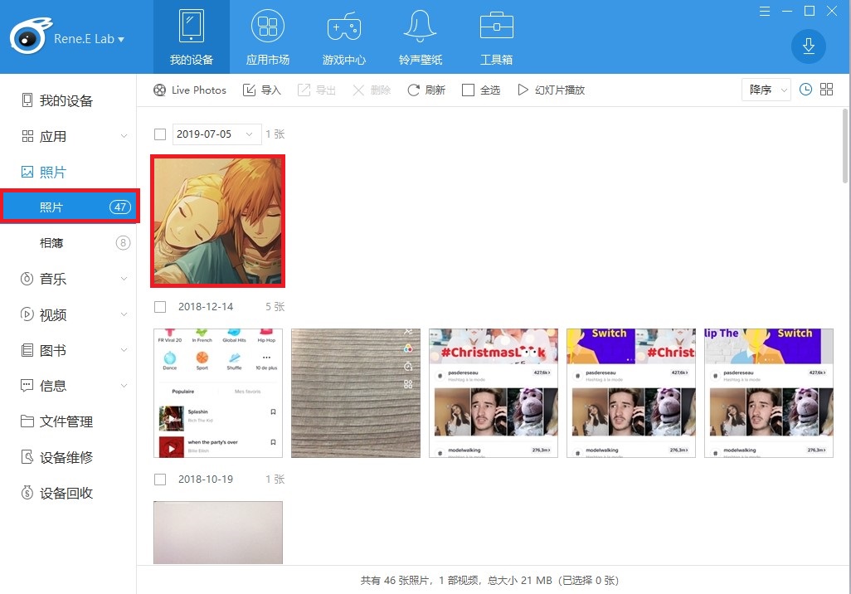Open the 降序 sort order dropdown

766,90
